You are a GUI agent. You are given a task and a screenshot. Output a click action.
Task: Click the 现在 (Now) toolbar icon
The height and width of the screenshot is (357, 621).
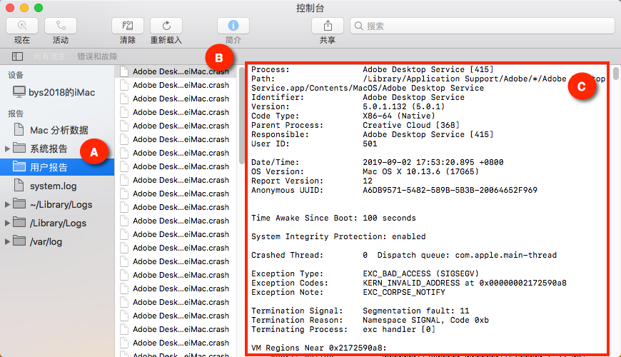coord(22,26)
